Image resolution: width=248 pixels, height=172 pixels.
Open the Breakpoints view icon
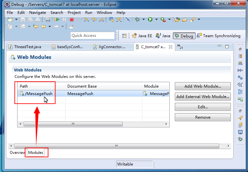(x=240, y=78)
